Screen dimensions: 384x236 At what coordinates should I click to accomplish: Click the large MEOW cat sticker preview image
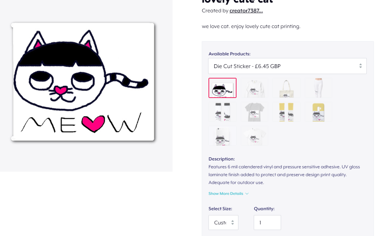click(x=83, y=82)
